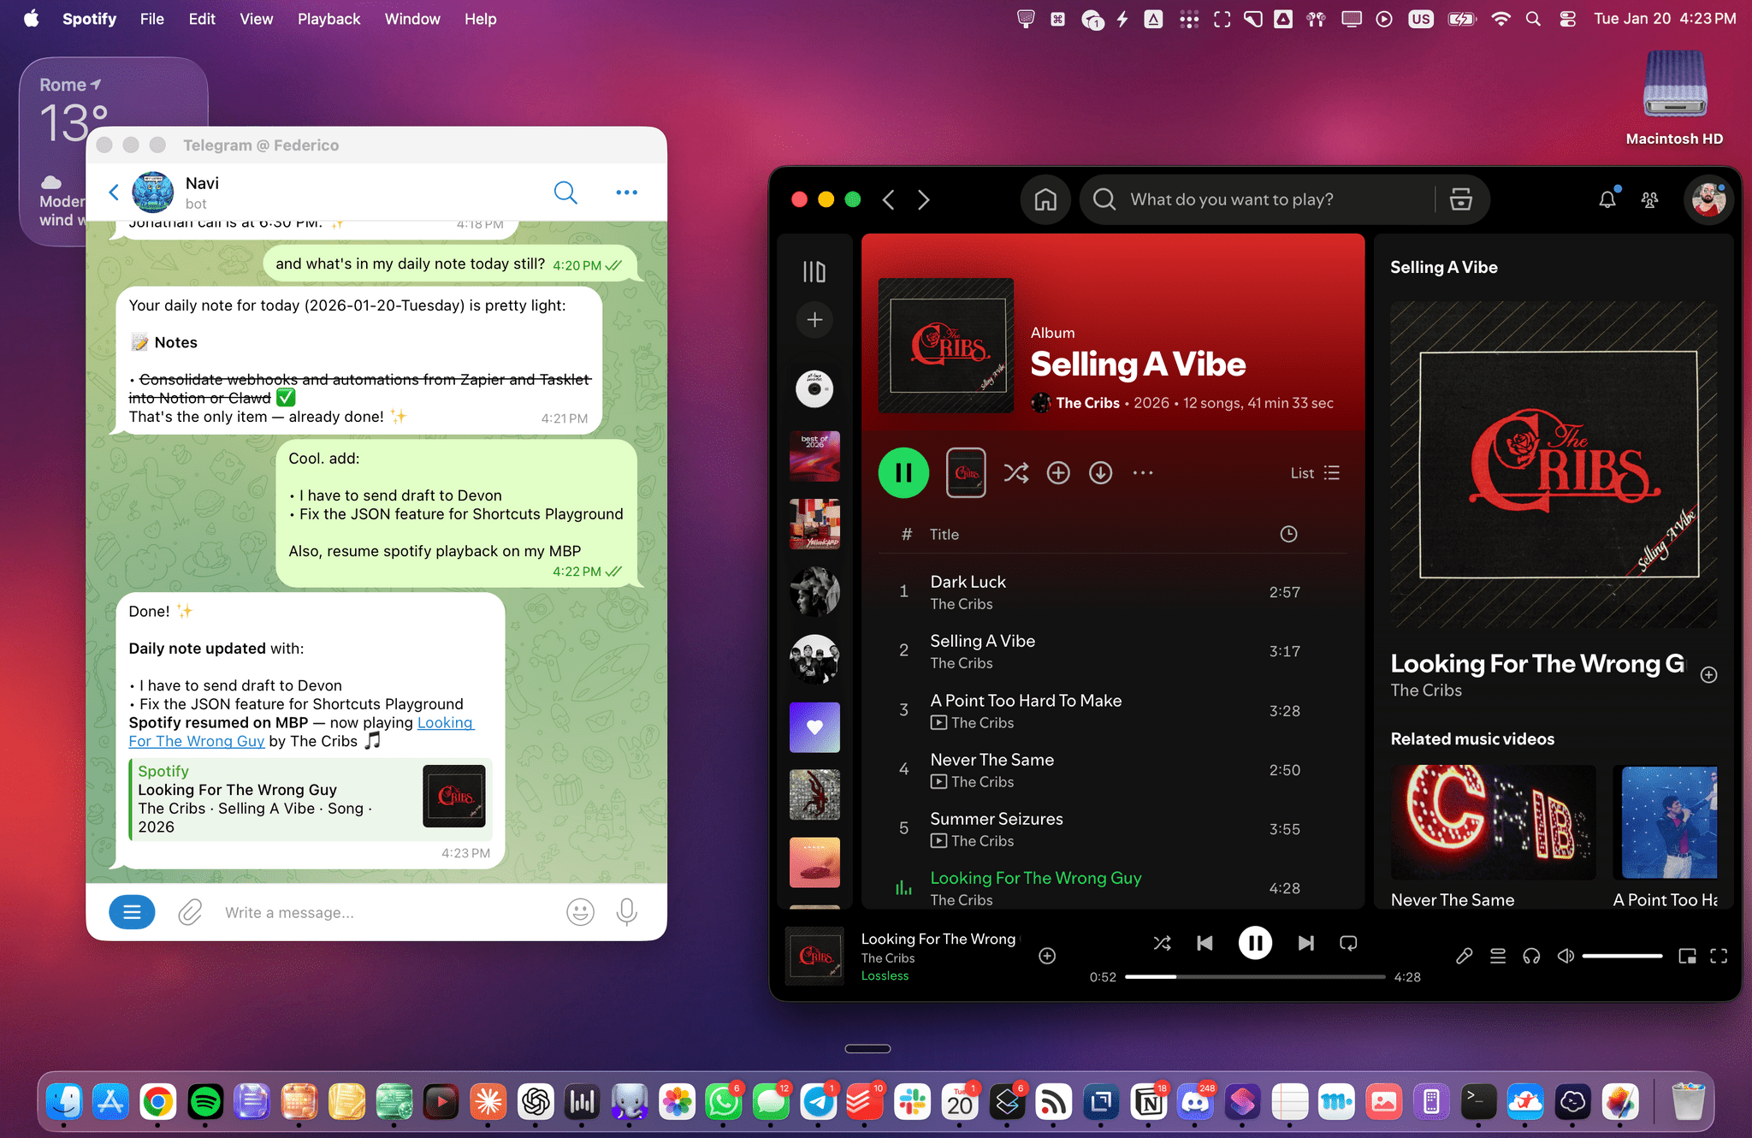This screenshot has width=1752, height=1138.
Task: Click the attachment paperclip in Telegram
Action: click(190, 912)
